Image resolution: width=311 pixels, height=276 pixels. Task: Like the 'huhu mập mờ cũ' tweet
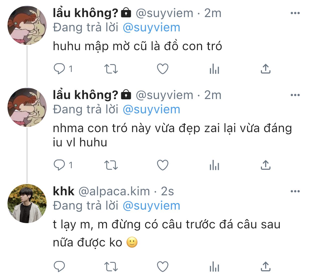tap(163, 69)
